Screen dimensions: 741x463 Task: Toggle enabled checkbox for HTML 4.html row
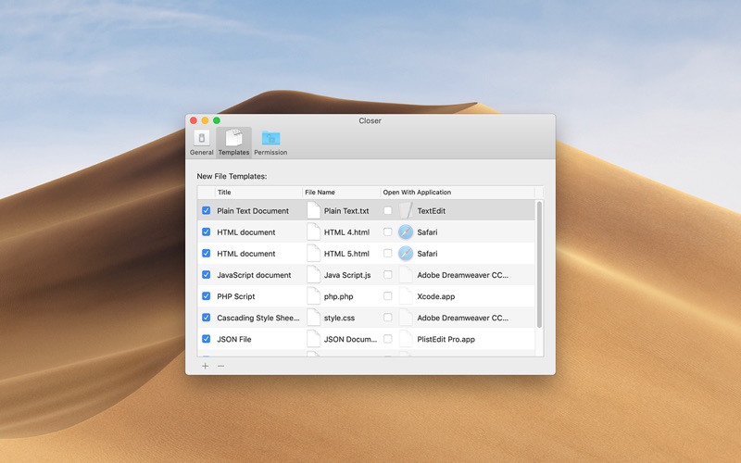coord(206,232)
